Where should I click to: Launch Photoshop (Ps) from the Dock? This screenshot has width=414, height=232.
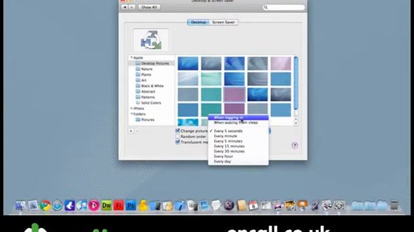click(x=131, y=206)
